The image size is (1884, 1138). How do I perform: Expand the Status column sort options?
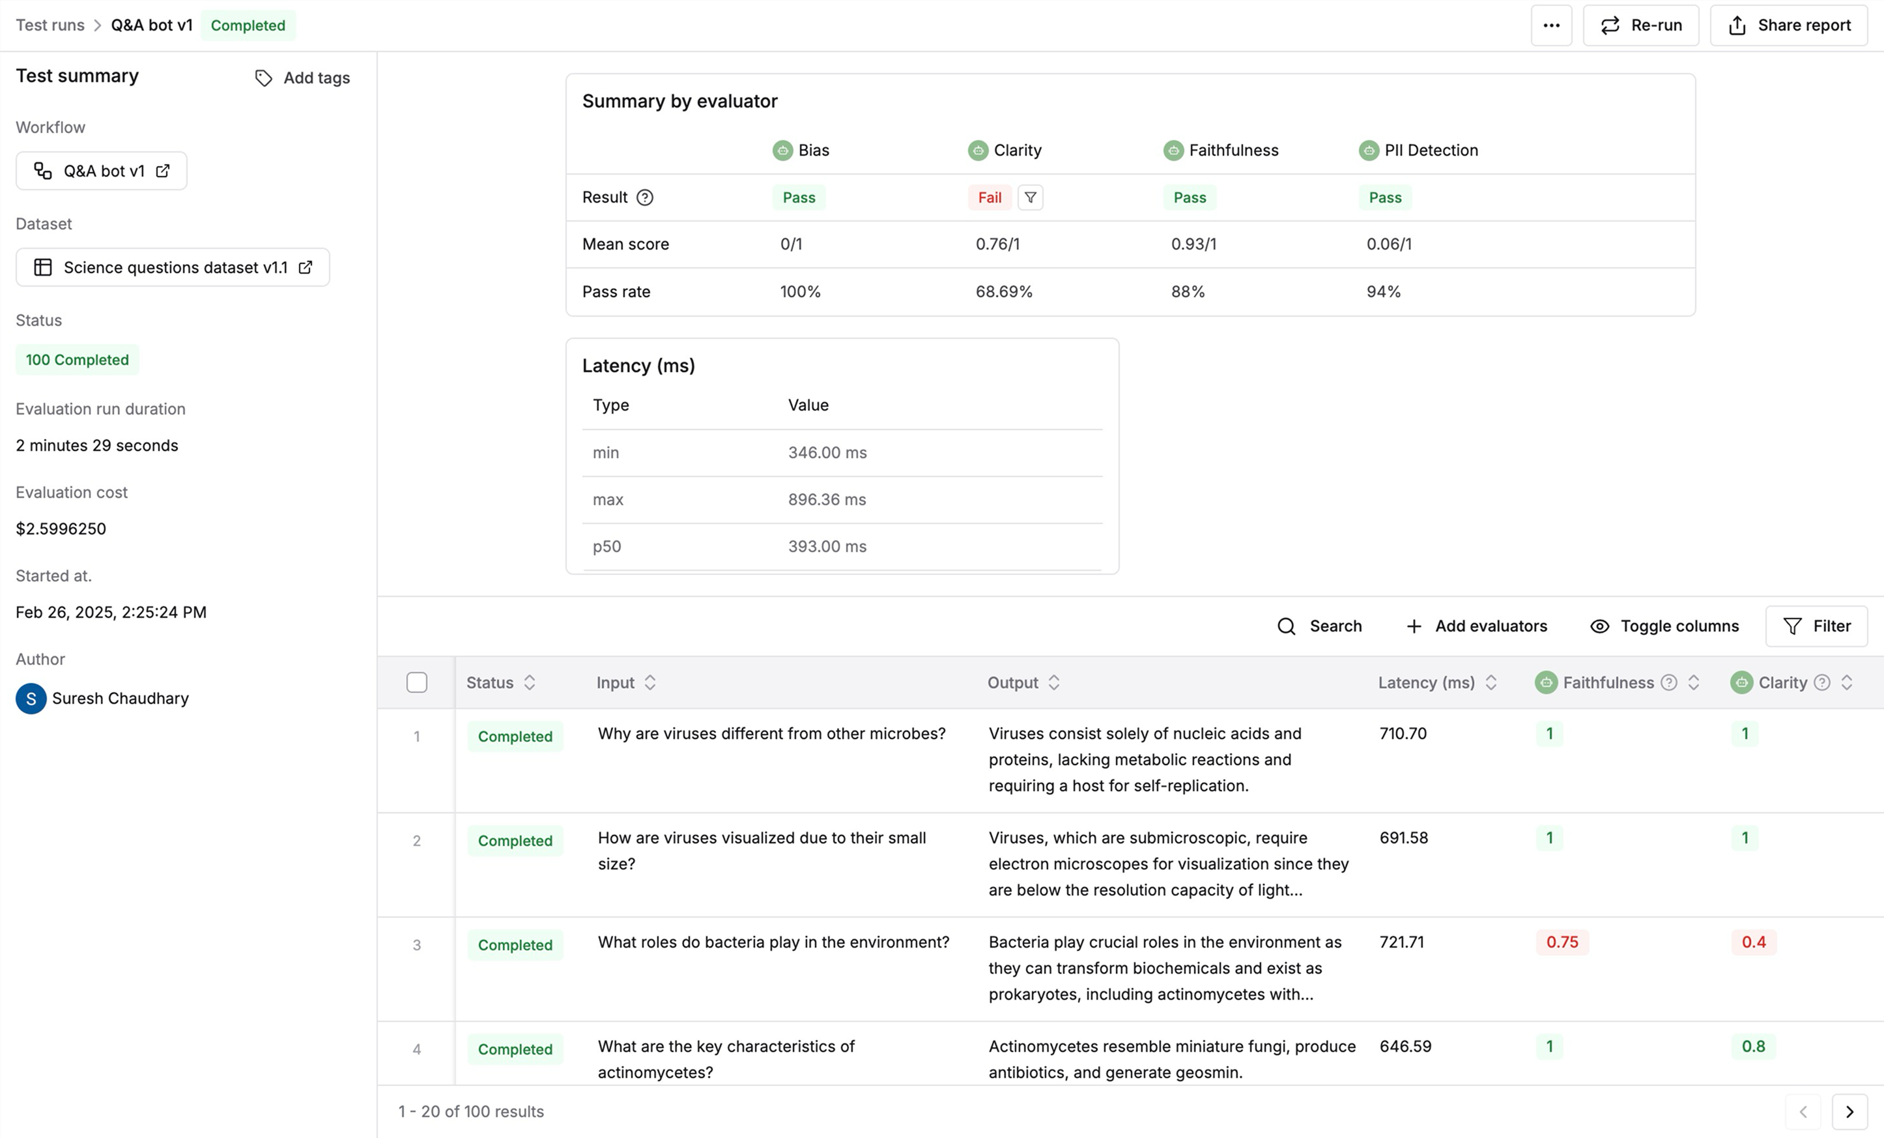point(530,682)
